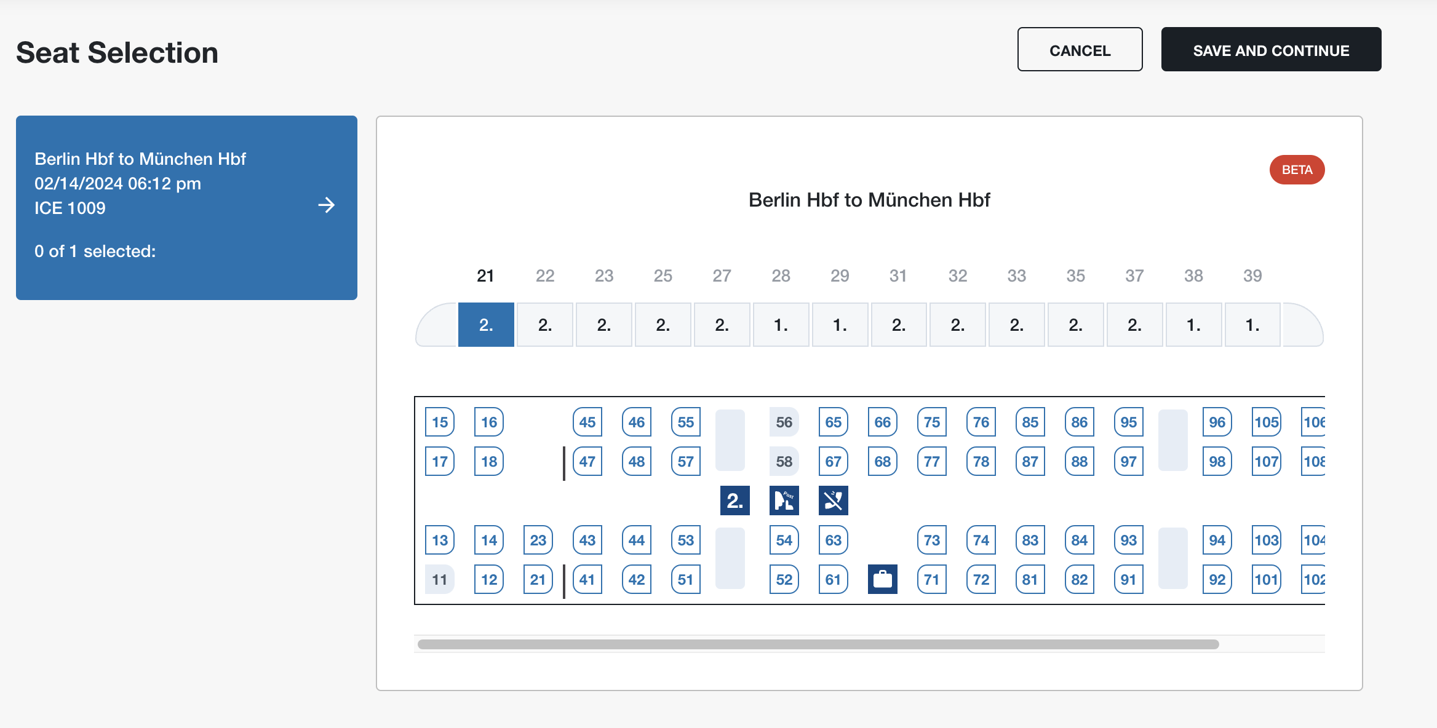Open coach 39 in the train bar

(x=1252, y=325)
